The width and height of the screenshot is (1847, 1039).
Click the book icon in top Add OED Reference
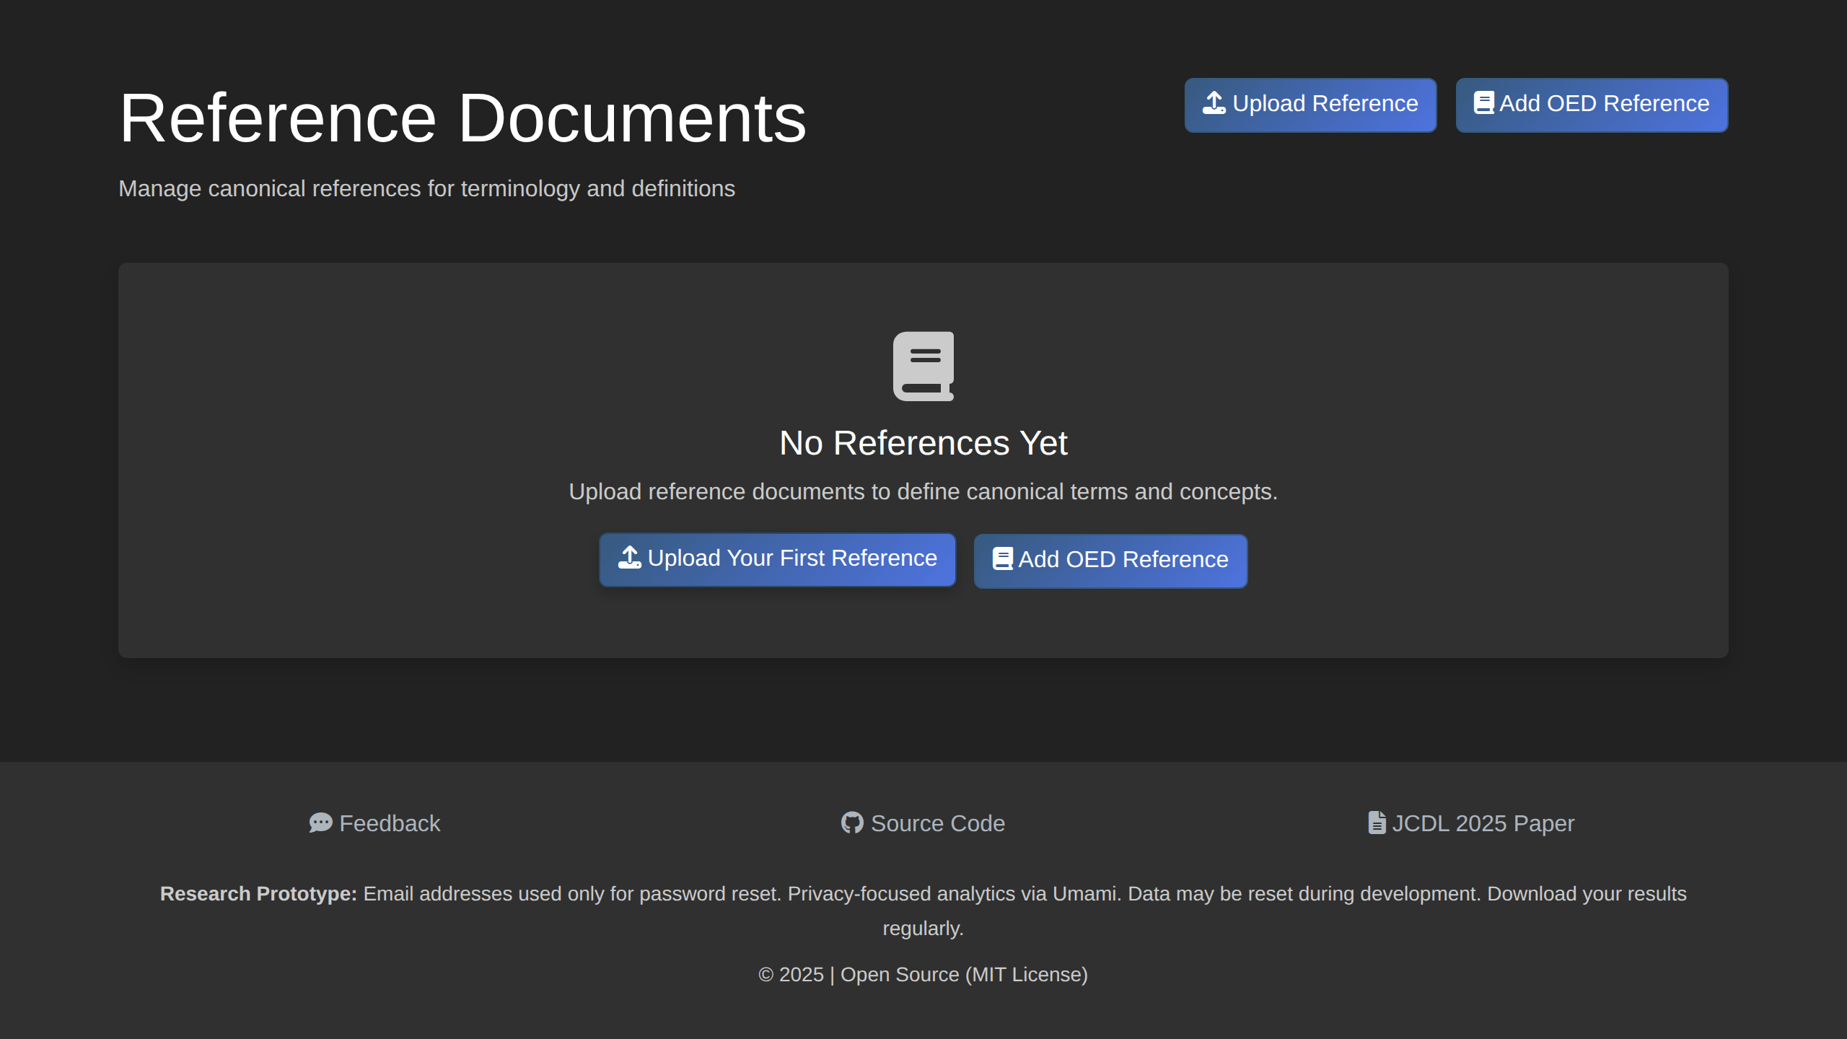coord(1483,103)
